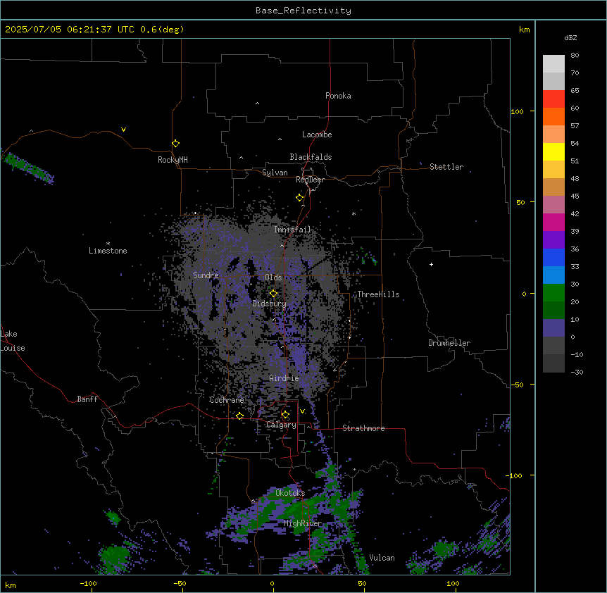Click the Sylvan label

(275, 173)
